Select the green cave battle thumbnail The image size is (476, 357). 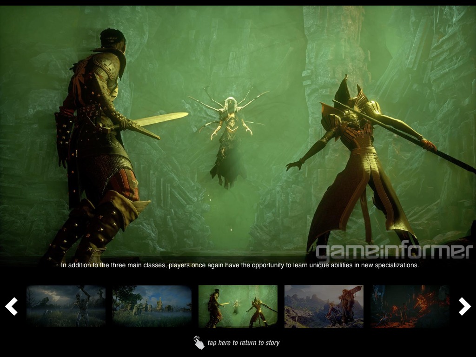point(238,306)
